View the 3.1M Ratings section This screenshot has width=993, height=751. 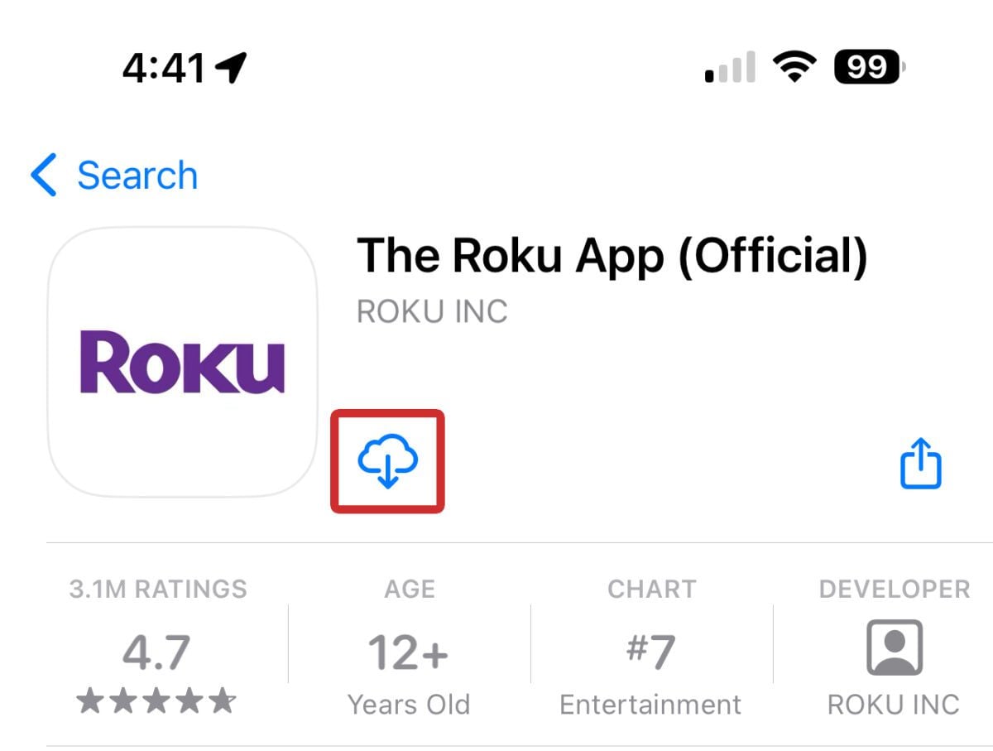click(158, 589)
